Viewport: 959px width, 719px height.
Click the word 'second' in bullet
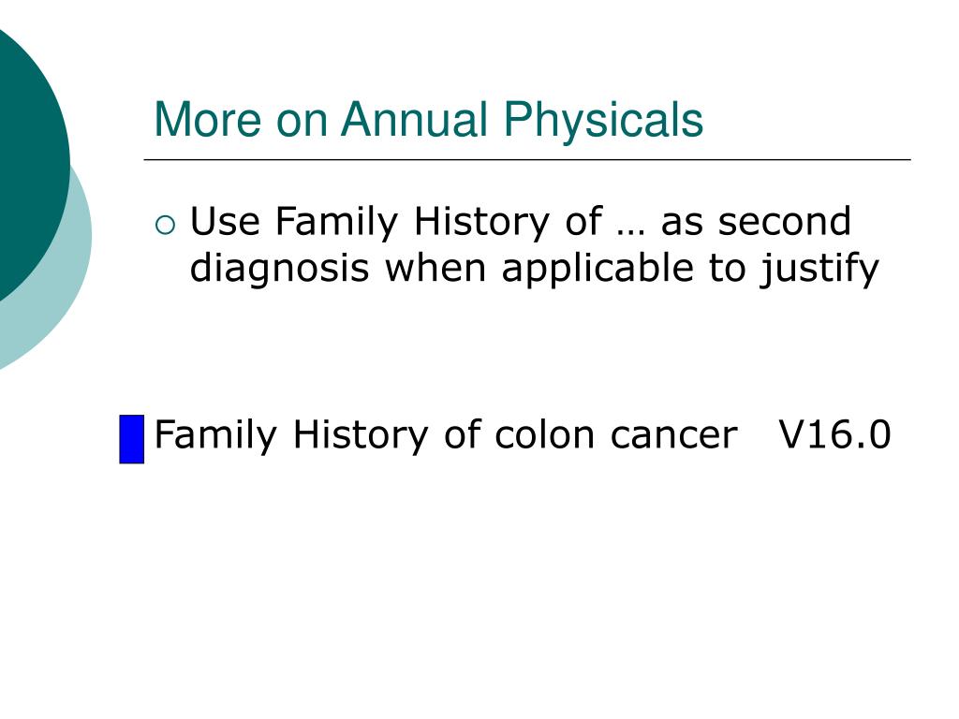pos(784,221)
